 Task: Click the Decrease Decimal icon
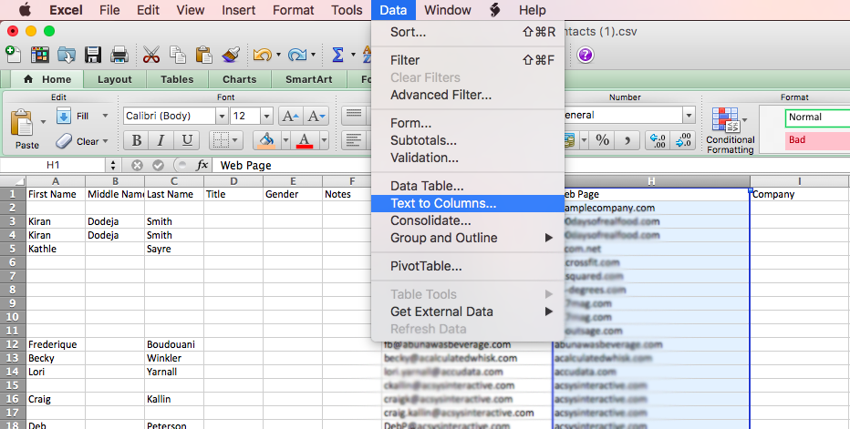tap(684, 140)
